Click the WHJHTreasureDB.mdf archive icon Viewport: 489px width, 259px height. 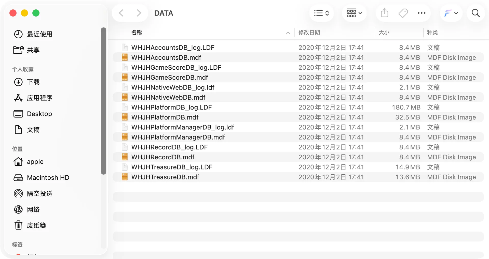[x=125, y=177]
